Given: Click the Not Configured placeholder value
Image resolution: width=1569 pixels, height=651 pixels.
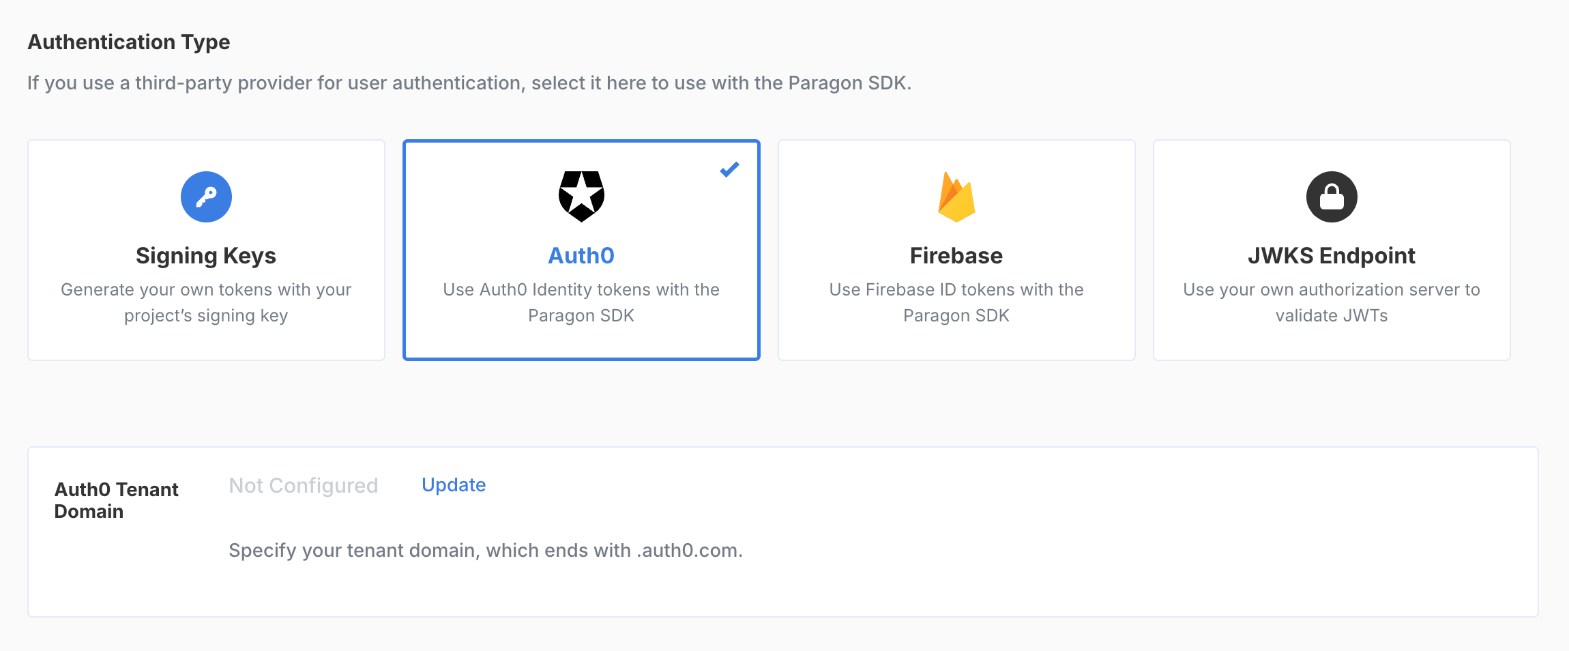Looking at the screenshot, I should point(304,485).
